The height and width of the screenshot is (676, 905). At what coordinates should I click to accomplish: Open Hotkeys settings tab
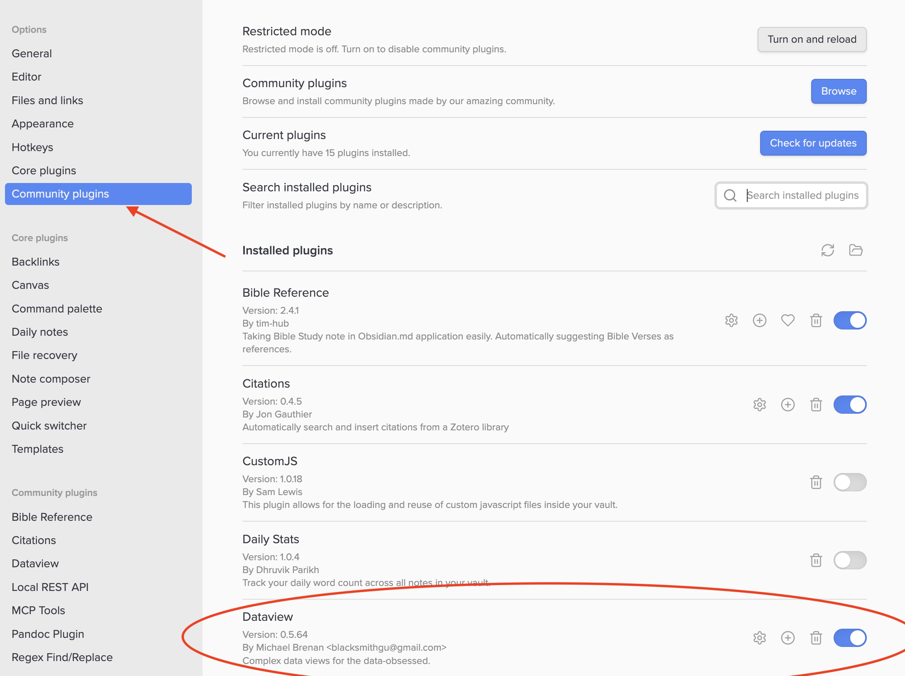coord(98,147)
